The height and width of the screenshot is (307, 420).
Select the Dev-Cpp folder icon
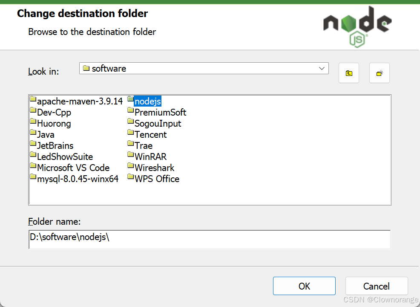pos(33,110)
